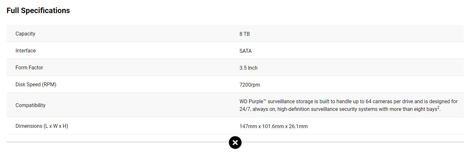
Task: Select the Form Factor row label
Action: 29,68
